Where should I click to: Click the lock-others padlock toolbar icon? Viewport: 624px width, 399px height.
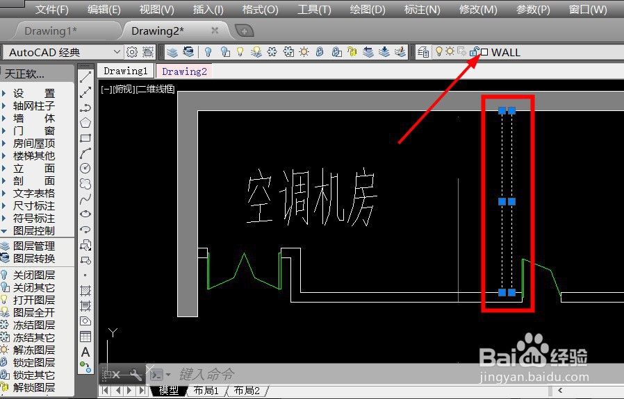[x=336, y=52]
